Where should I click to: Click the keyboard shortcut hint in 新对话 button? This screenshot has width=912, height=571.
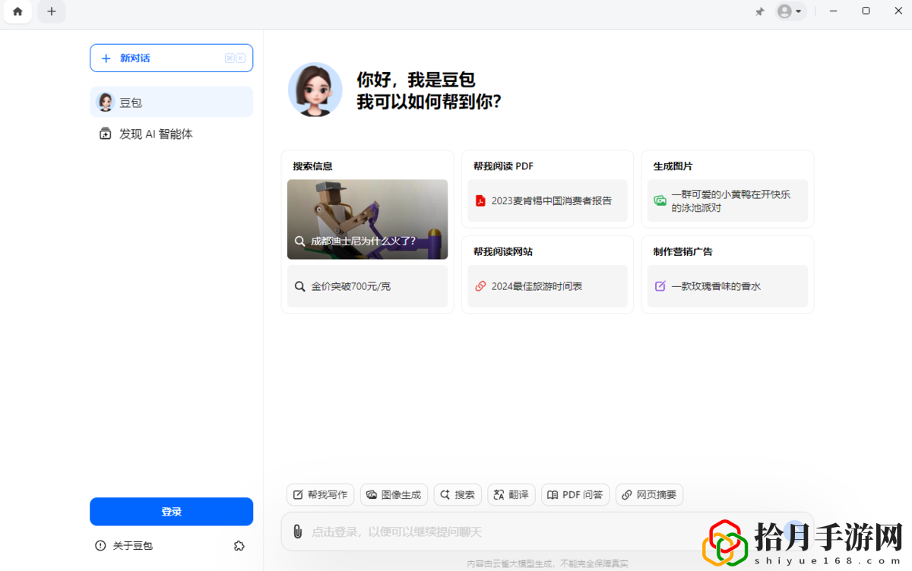(235, 58)
